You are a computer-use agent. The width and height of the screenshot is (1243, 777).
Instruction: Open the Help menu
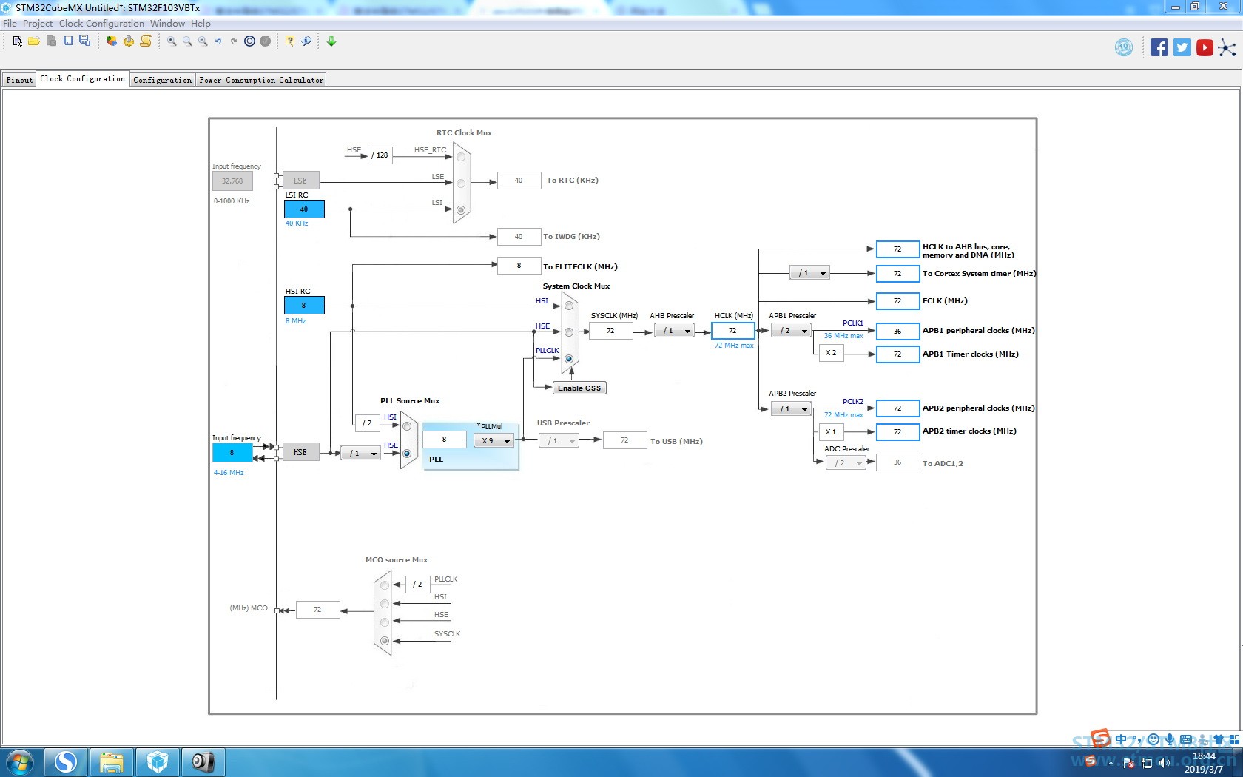click(x=201, y=24)
